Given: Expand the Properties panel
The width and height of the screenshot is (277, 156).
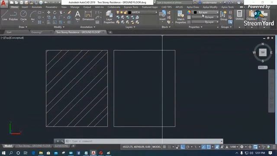Looking at the screenshot, I should 195,27.
